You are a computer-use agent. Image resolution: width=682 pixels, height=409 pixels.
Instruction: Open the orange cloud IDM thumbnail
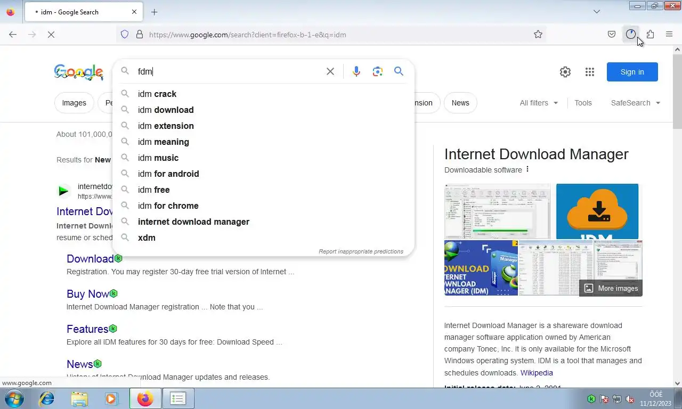pos(597,211)
